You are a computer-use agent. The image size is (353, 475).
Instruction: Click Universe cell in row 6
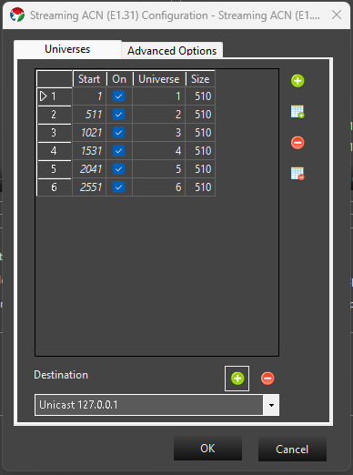click(159, 187)
